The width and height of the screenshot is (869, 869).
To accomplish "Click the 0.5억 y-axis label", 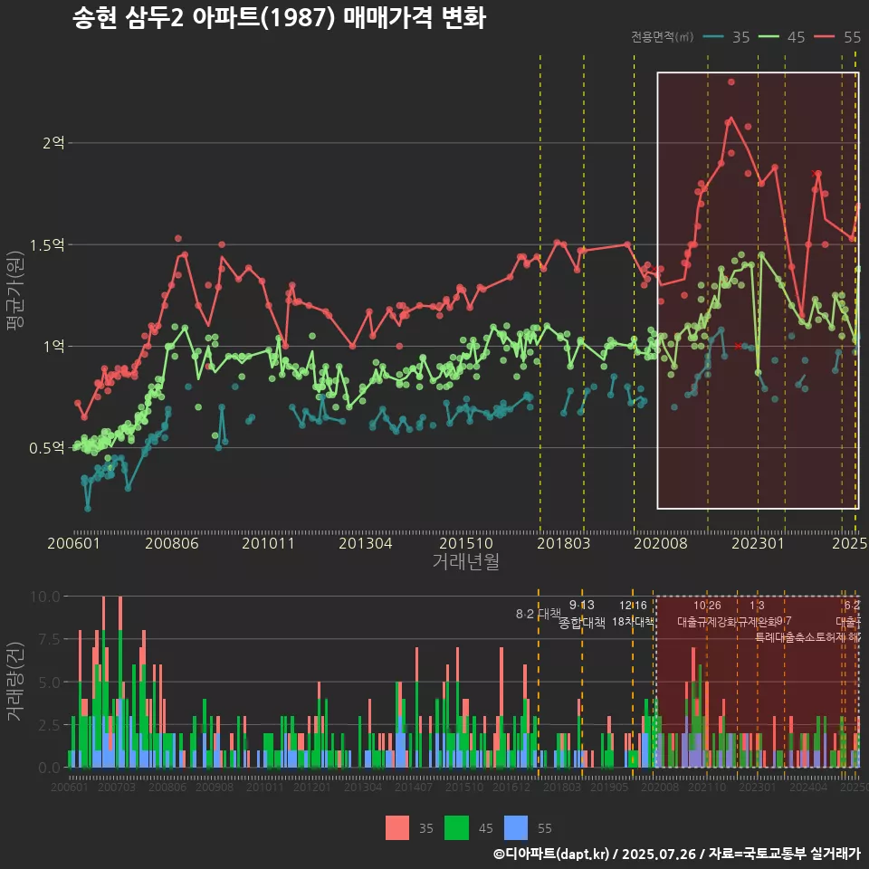I will point(47,448).
